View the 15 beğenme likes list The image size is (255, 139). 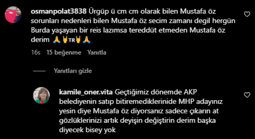coord(64,52)
